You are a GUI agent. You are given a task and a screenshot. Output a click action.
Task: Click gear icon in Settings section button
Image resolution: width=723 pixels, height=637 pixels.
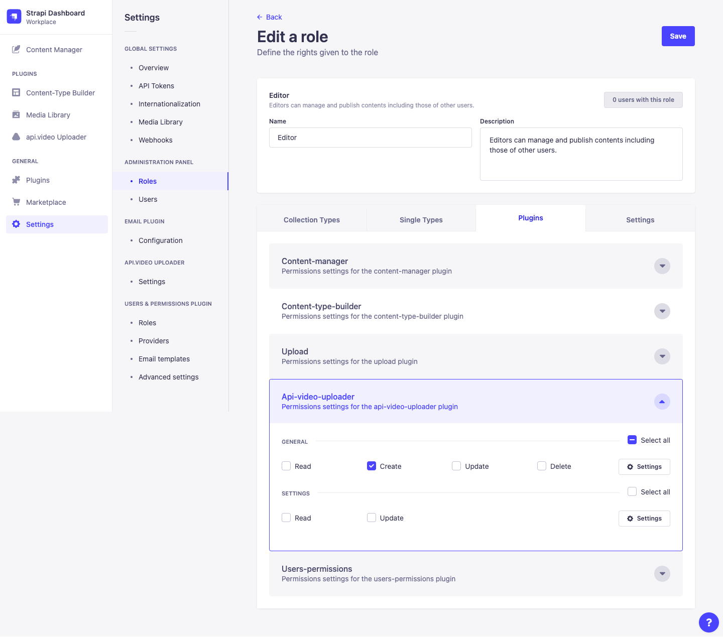tap(630, 519)
